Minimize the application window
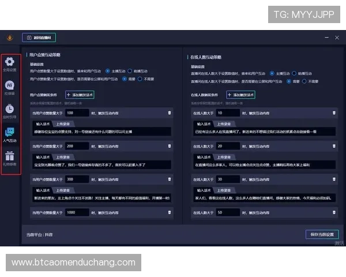The height and width of the screenshot is (277, 346). tap(326, 38)
